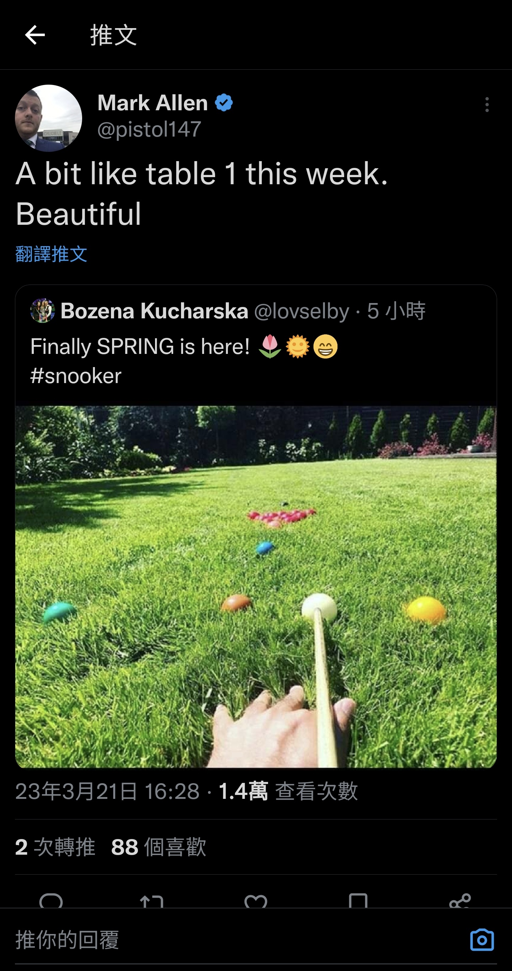View the 2 次轉推 retweets list
512x971 pixels.
55,847
